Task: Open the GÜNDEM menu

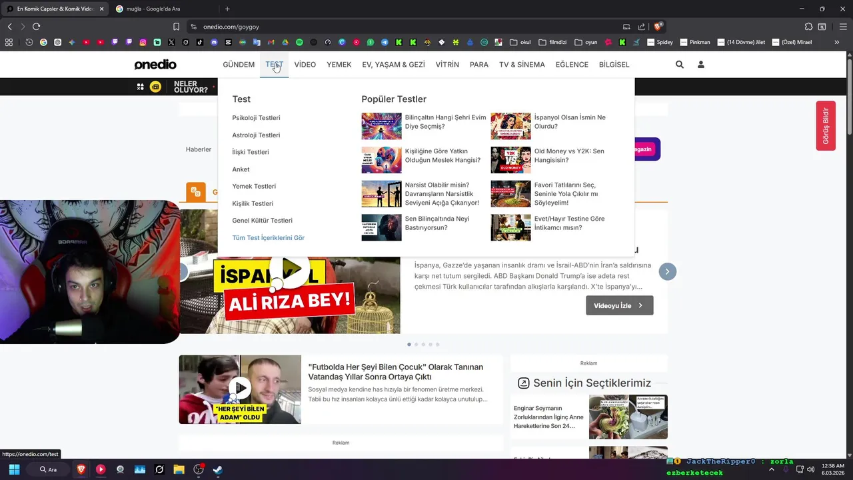Action: [239, 65]
